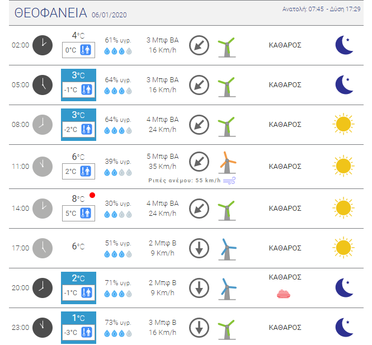Click the sun icon in the 17:00 row
Image resolution: width=372 pixels, height=345 pixels.
(x=343, y=248)
